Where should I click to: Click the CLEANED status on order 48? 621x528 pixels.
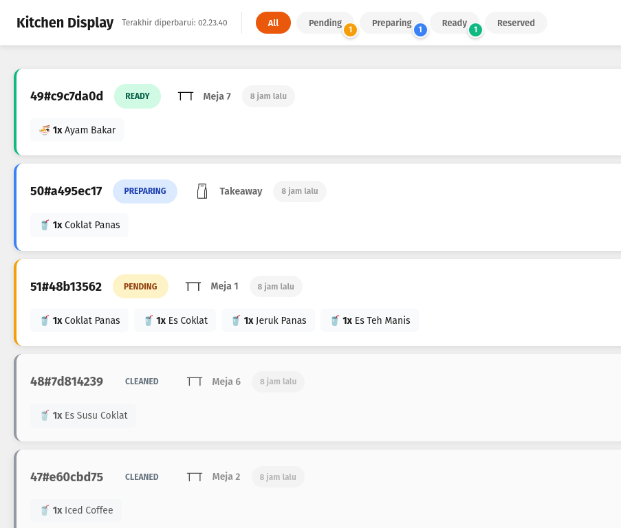coord(142,382)
